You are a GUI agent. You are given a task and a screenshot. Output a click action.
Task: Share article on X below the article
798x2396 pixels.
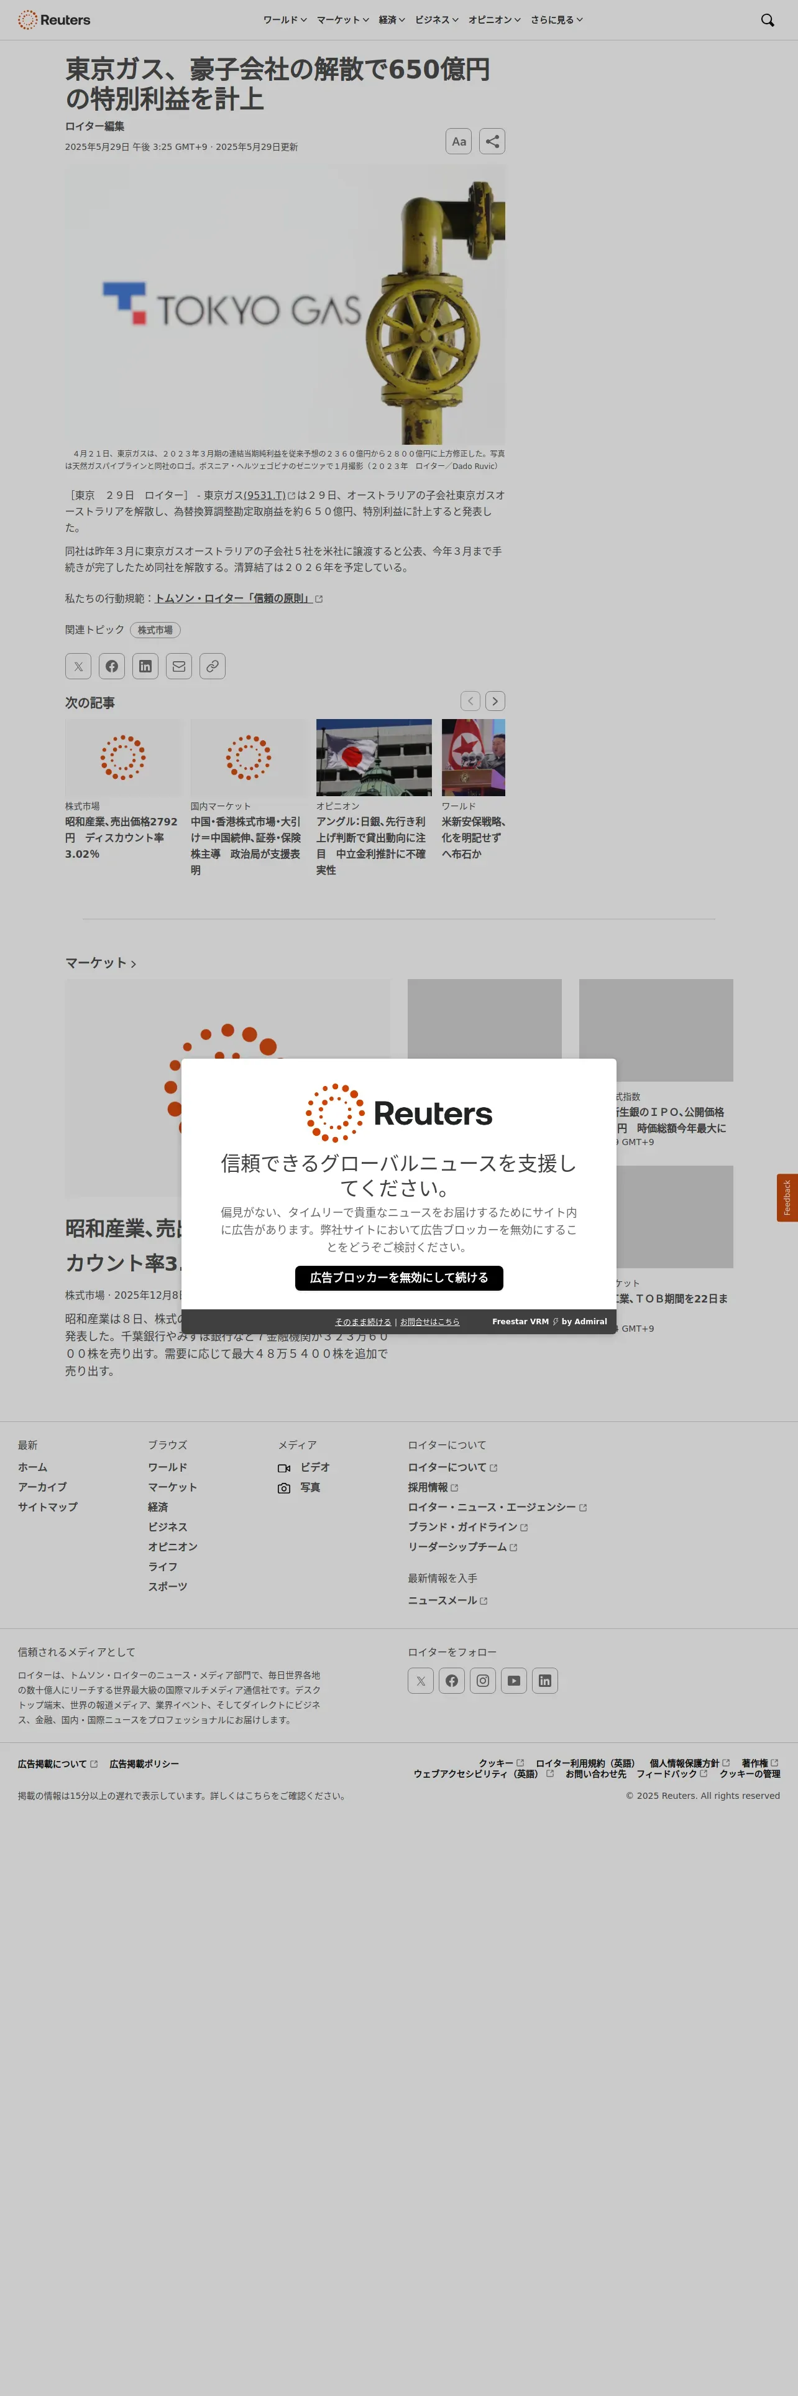tap(78, 666)
